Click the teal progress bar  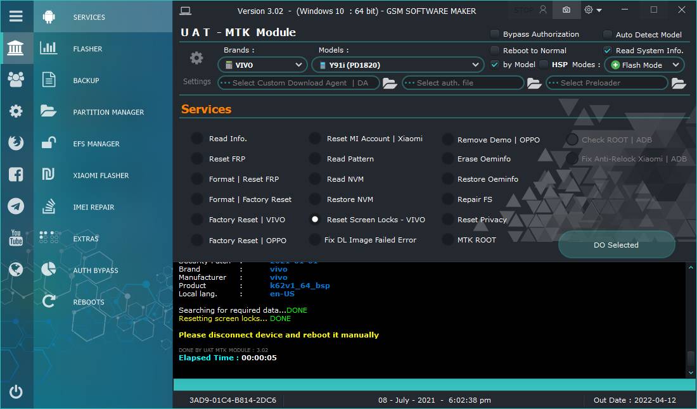[434, 384]
